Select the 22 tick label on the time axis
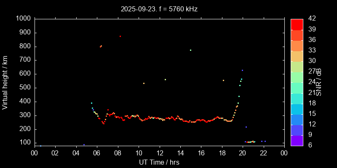Screen dimensions: 337x168 (263, 153)
